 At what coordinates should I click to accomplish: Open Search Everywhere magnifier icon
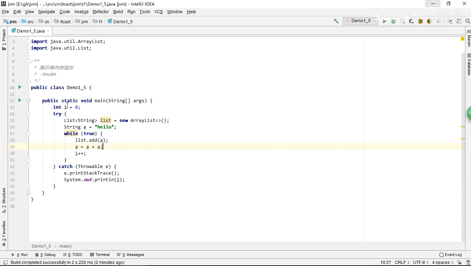click(x=468, y=21)
